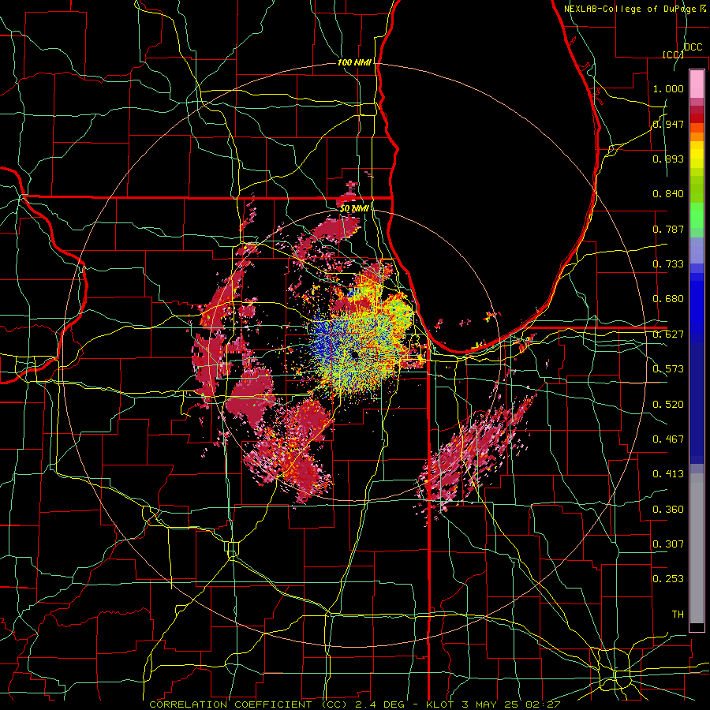Click the TH label on the scale
The image size is (710, 710).
click(x=678, y=615)
